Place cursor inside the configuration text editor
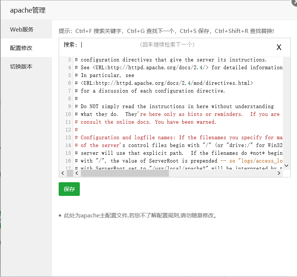The height and width of the screenshot is (277, 297). point(167,111)
